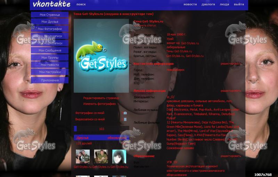
Task: Open first friend's thumbnail photo
Action: point(83,157)
